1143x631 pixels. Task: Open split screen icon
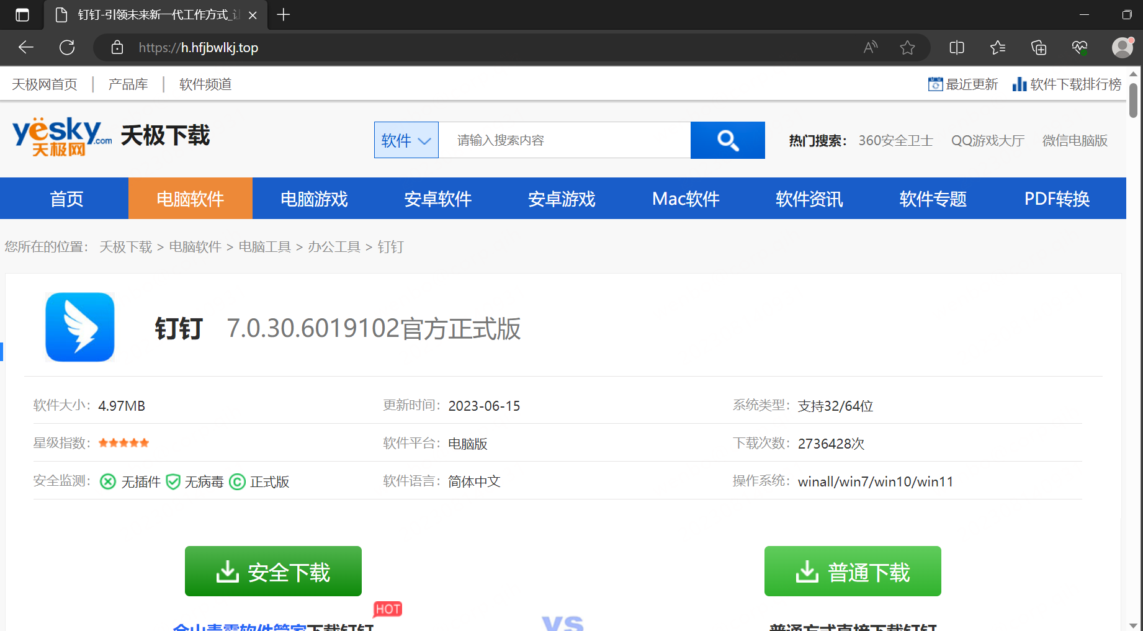pyautogui.click(x=957, y=48)
